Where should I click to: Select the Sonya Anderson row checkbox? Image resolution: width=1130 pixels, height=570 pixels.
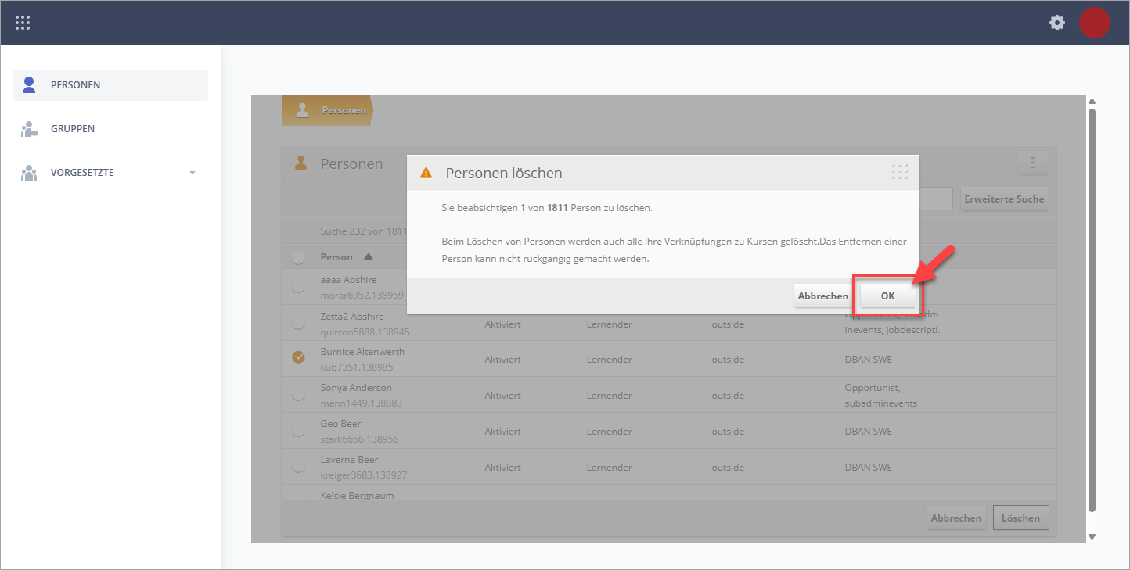click(x=298, y=395)
